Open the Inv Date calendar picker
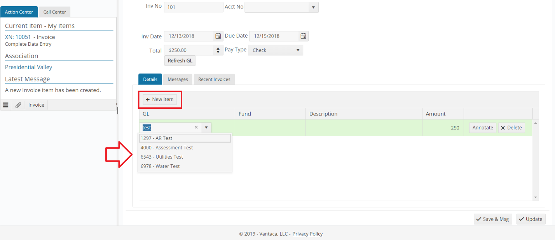The width and height of the screenshot is (555, 240). pos(218,36)
